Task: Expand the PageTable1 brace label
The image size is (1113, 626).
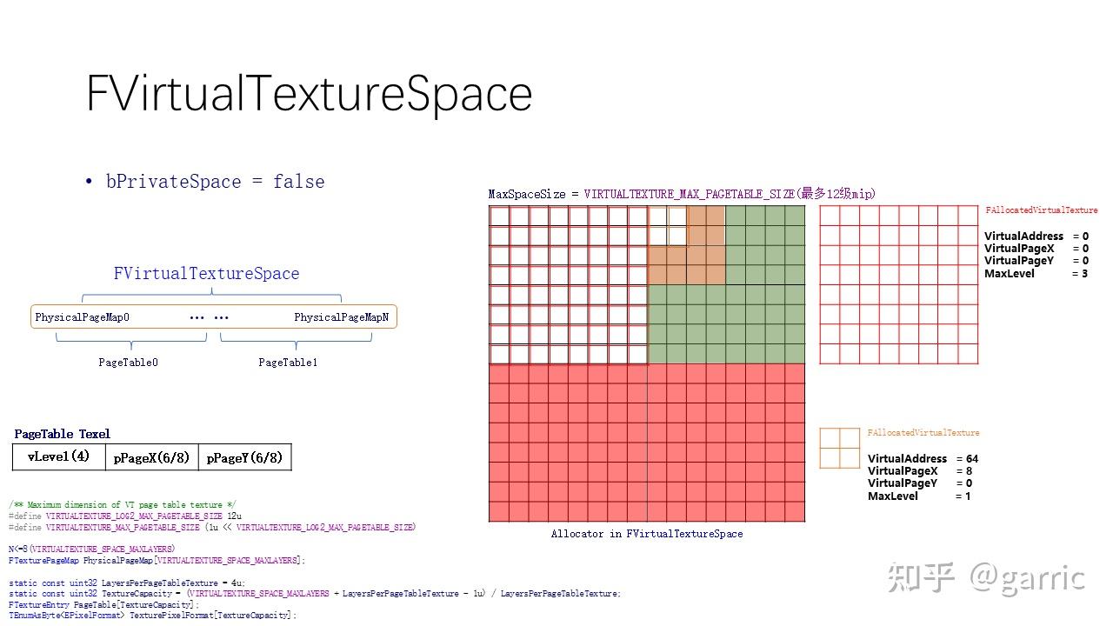Action: pyautogui.click(x=288, y=363)
